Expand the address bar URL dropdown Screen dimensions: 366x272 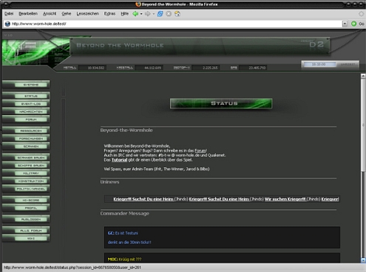345,24
